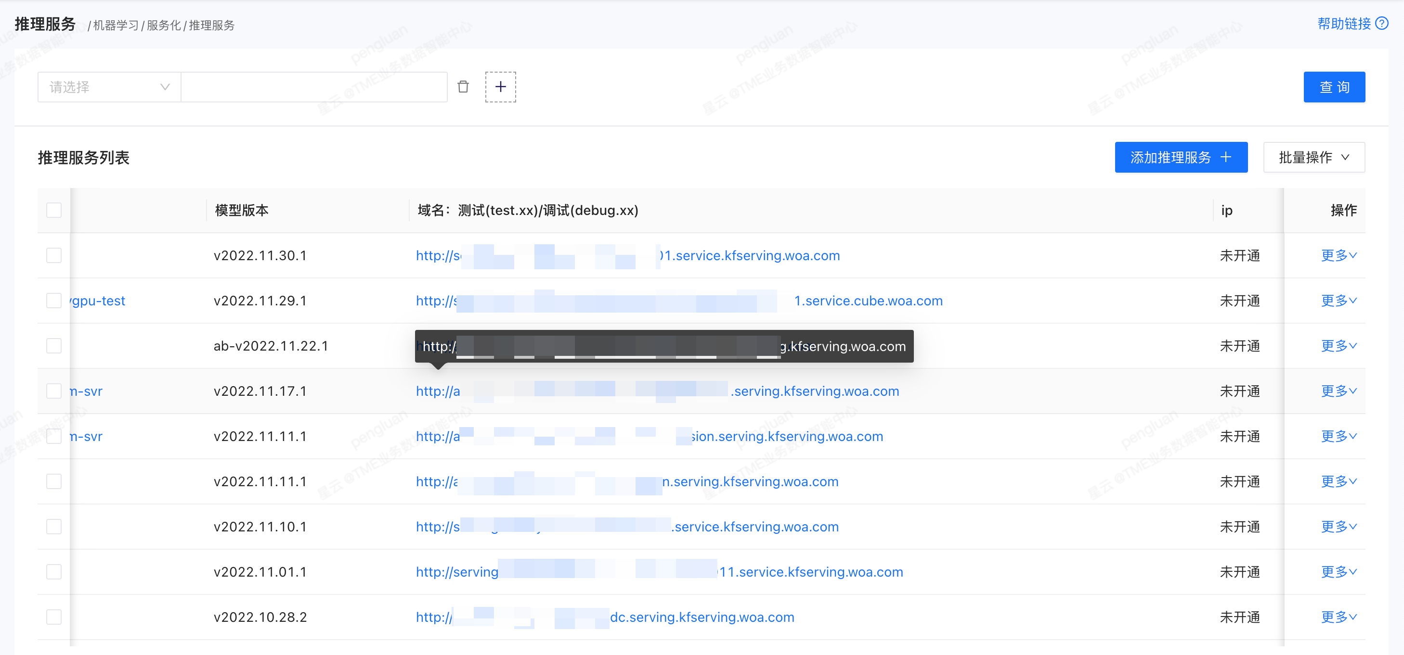
Task: Click 添加推理服务 button
Action: click(x=1181, y=157)
